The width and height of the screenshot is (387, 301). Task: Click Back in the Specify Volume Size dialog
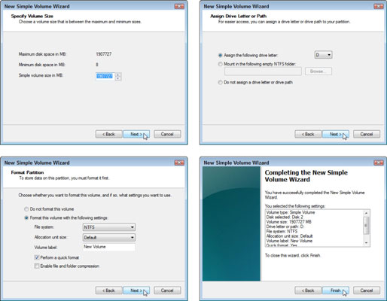pyautogui.click(x=108, y=134)
